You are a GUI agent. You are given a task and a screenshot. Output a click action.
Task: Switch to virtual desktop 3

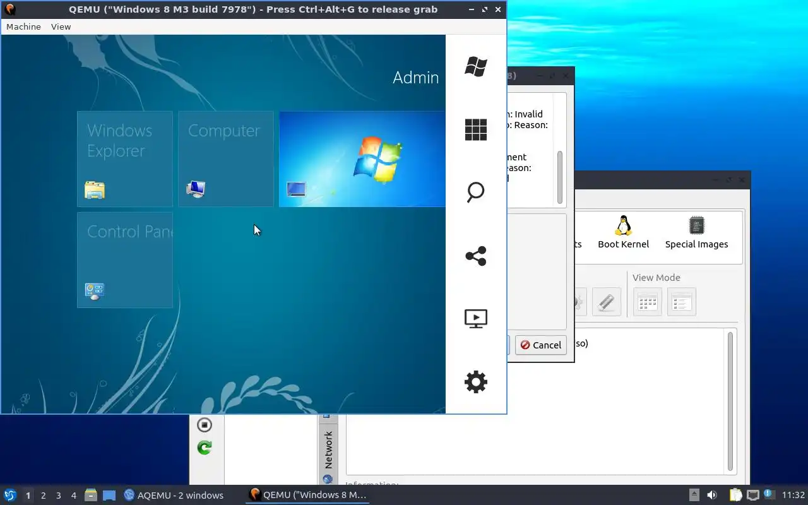pyautogui.click(x=58, y=496)
